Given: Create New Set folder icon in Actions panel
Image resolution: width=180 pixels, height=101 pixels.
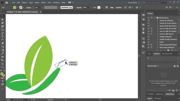Looking at the screenshot, I should [x=168, y=50].
